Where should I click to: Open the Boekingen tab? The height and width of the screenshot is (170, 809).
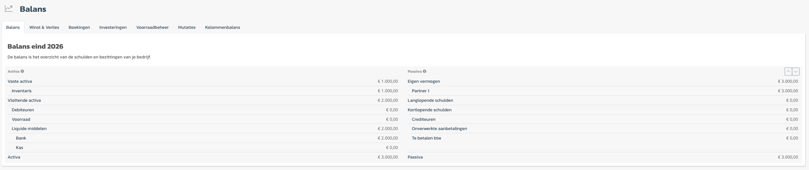coord(79,27)
